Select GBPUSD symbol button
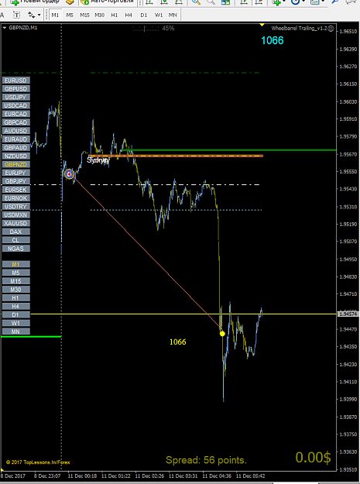Viewport: 360px width, 484px height. pos(16,89)
